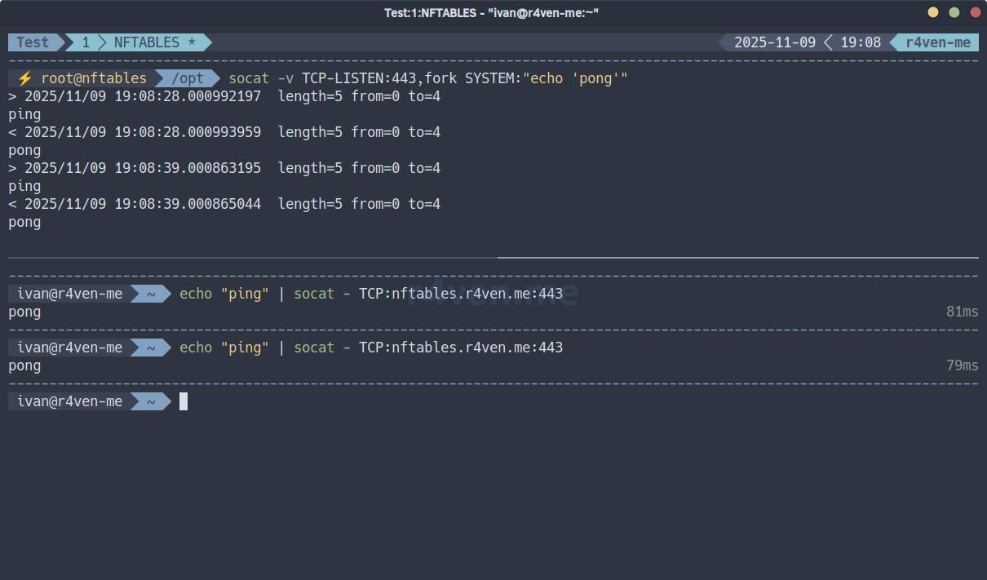
Task: Click the 19:08 clock in status bar
Action: click(861, 42)
